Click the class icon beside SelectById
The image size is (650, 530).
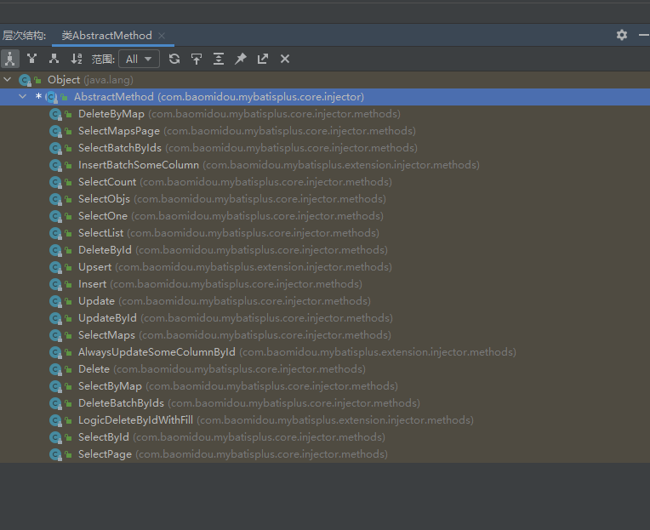[55, 436]
